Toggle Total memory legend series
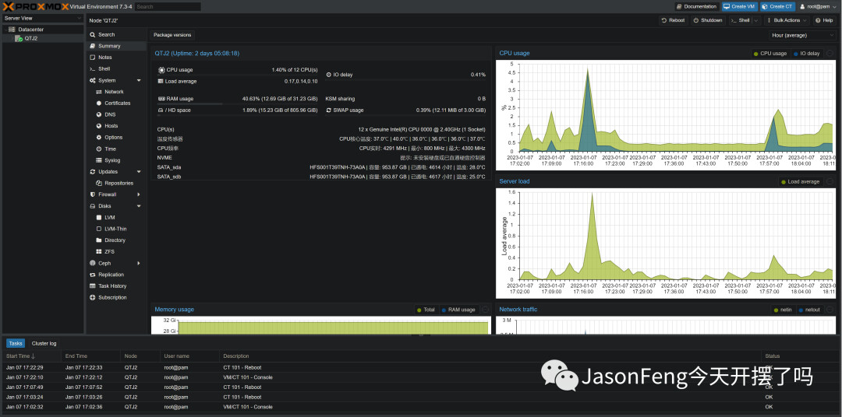 tap(426, 310)
